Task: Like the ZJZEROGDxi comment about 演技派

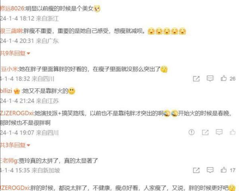Action: 233,132
